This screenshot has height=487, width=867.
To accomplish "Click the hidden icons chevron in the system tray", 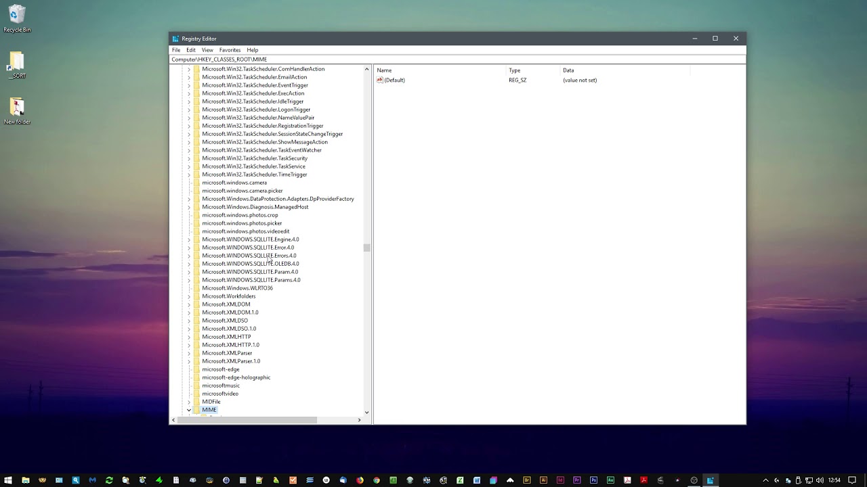I will [x=766, y=480].
